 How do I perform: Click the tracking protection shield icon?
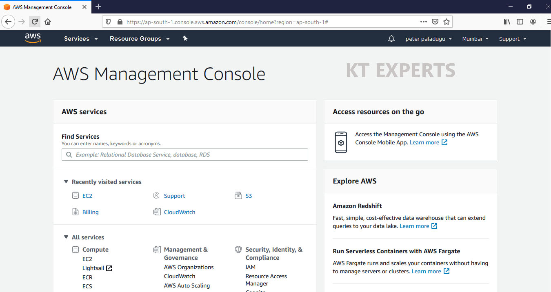108,22
